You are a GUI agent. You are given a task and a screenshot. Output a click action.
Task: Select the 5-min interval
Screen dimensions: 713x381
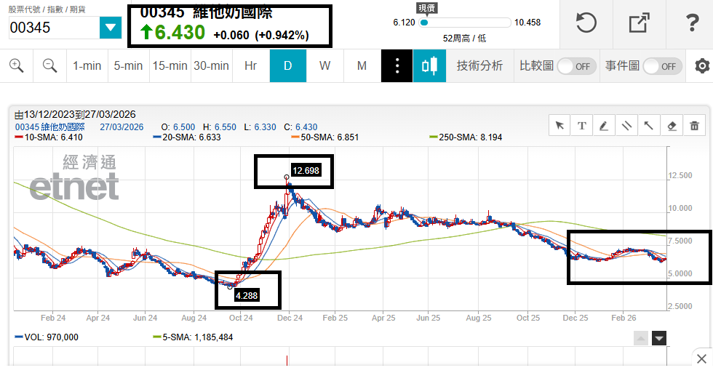(x=128, y=66)
